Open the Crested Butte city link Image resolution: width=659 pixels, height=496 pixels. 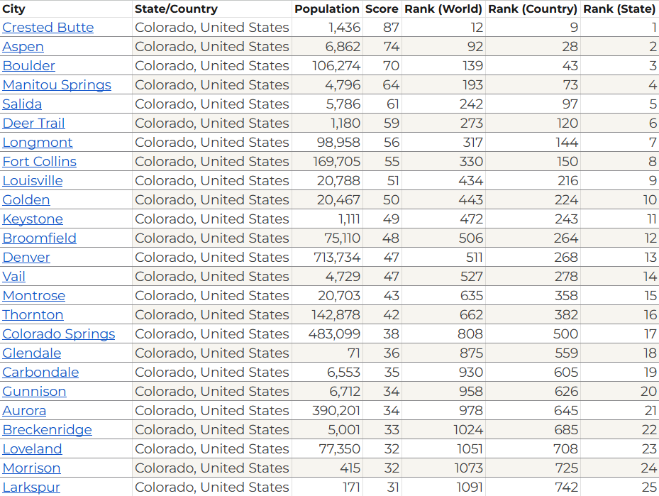coord(48,28)
